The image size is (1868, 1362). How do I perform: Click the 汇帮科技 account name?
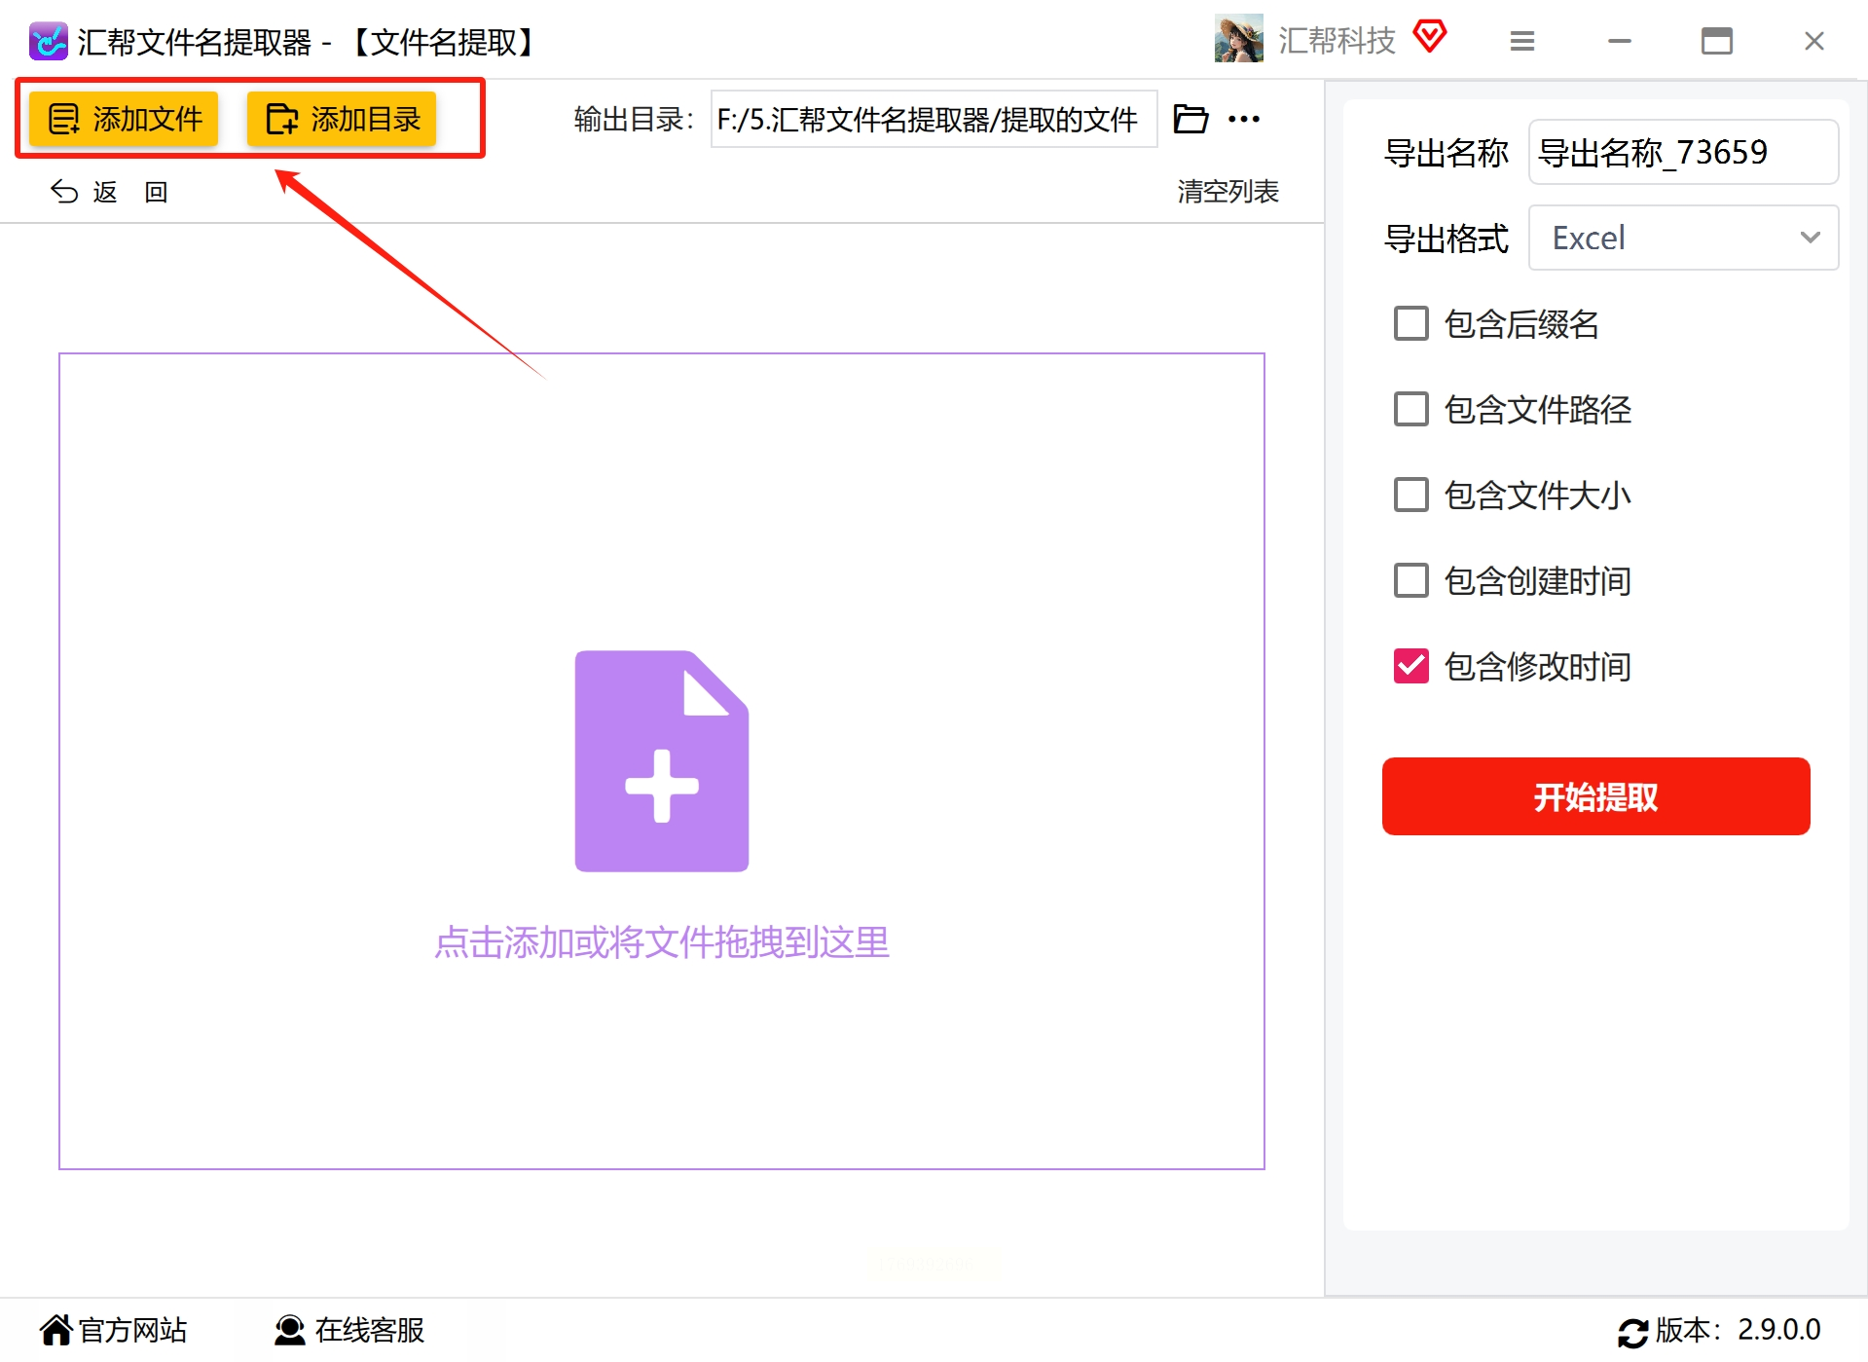point(1337,41)
